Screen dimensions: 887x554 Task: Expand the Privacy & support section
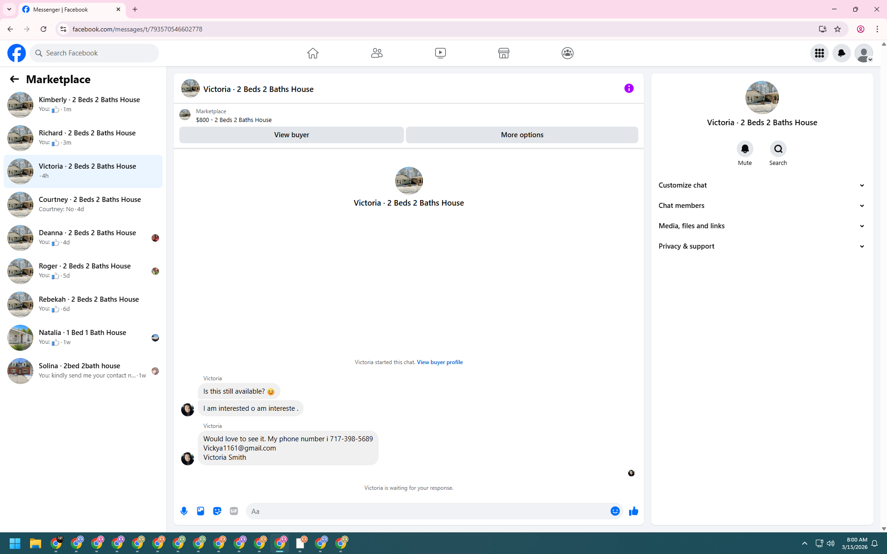[x=762, y=246]
